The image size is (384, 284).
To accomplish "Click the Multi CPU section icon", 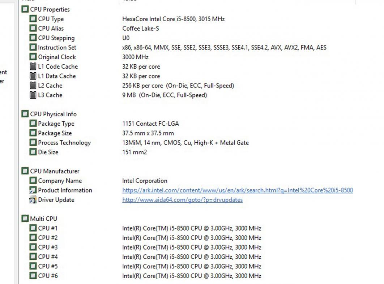I will pos(25,218).
